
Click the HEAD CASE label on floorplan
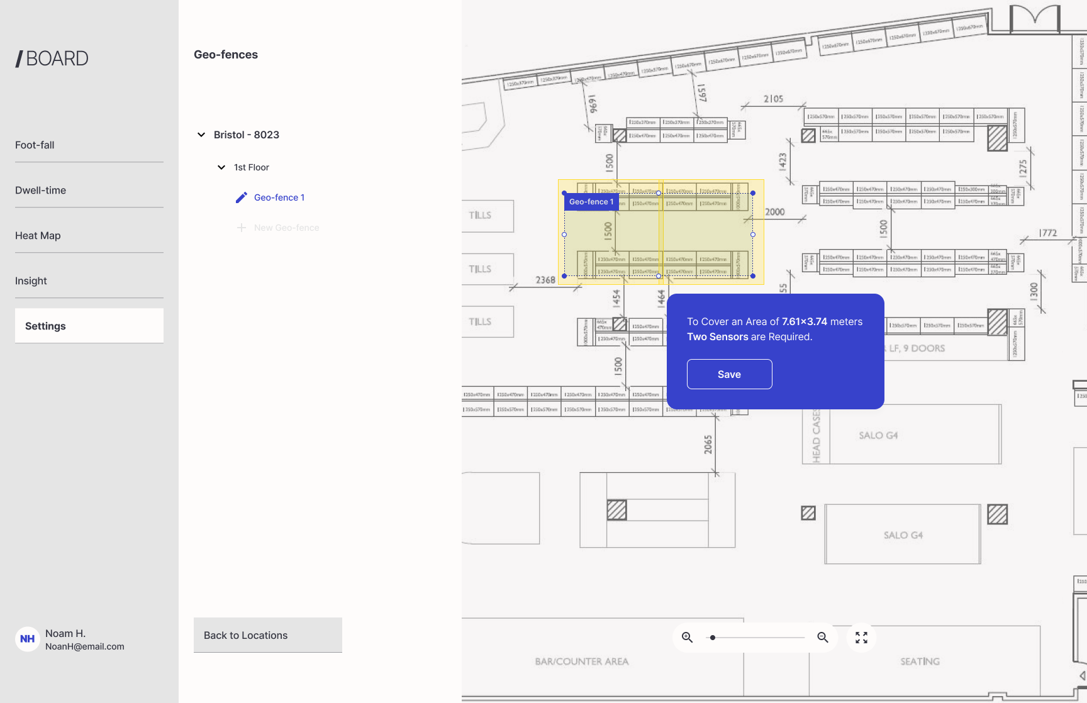point(817,436)
